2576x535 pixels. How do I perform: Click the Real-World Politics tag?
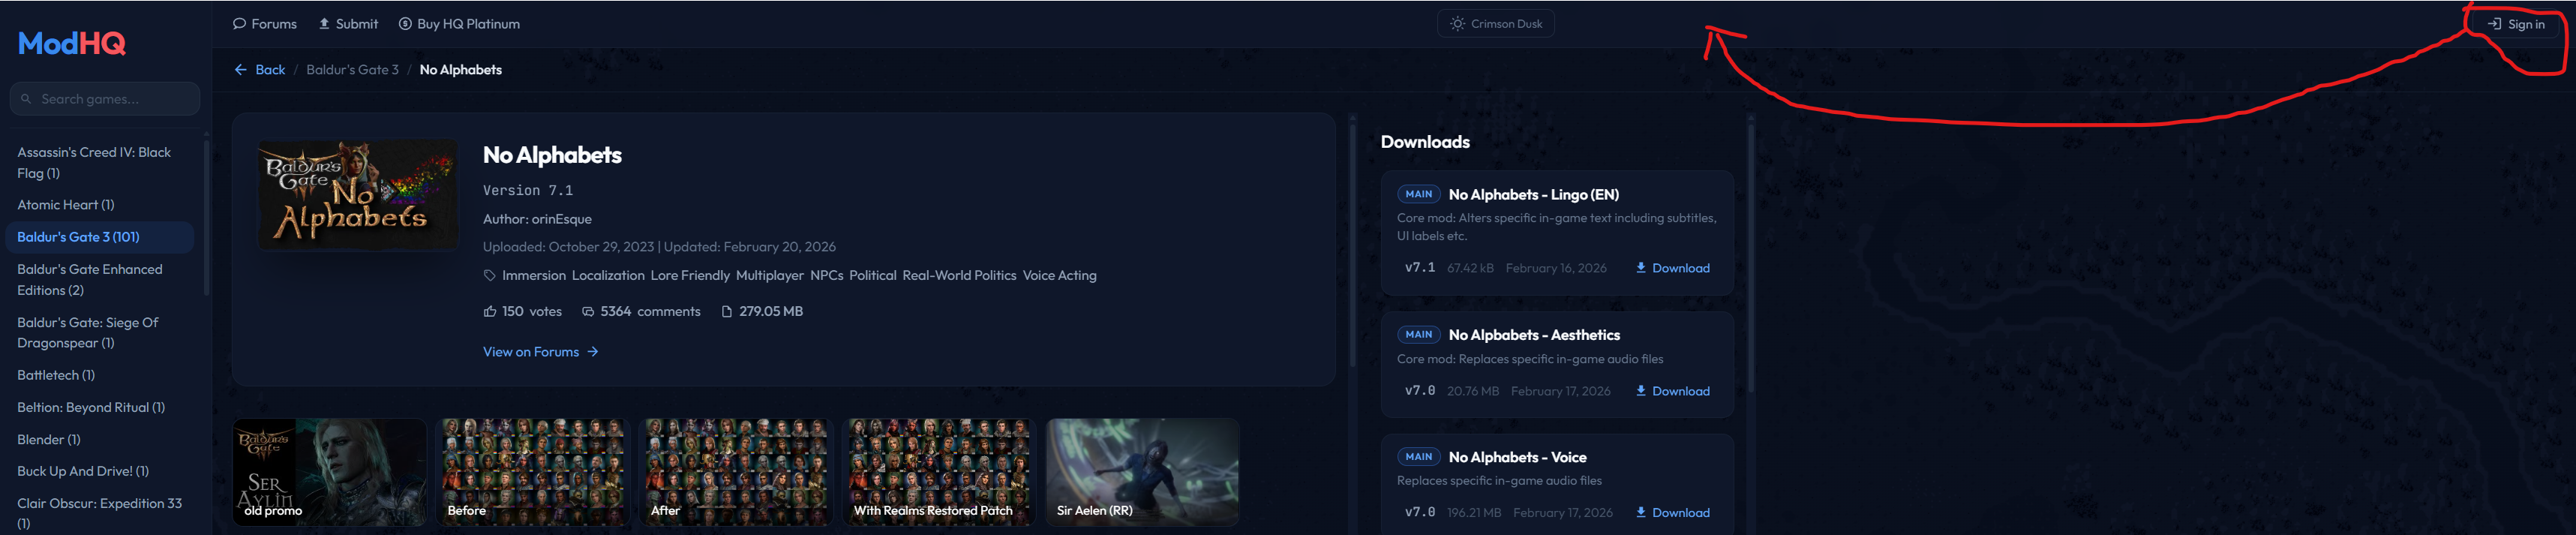959,276
